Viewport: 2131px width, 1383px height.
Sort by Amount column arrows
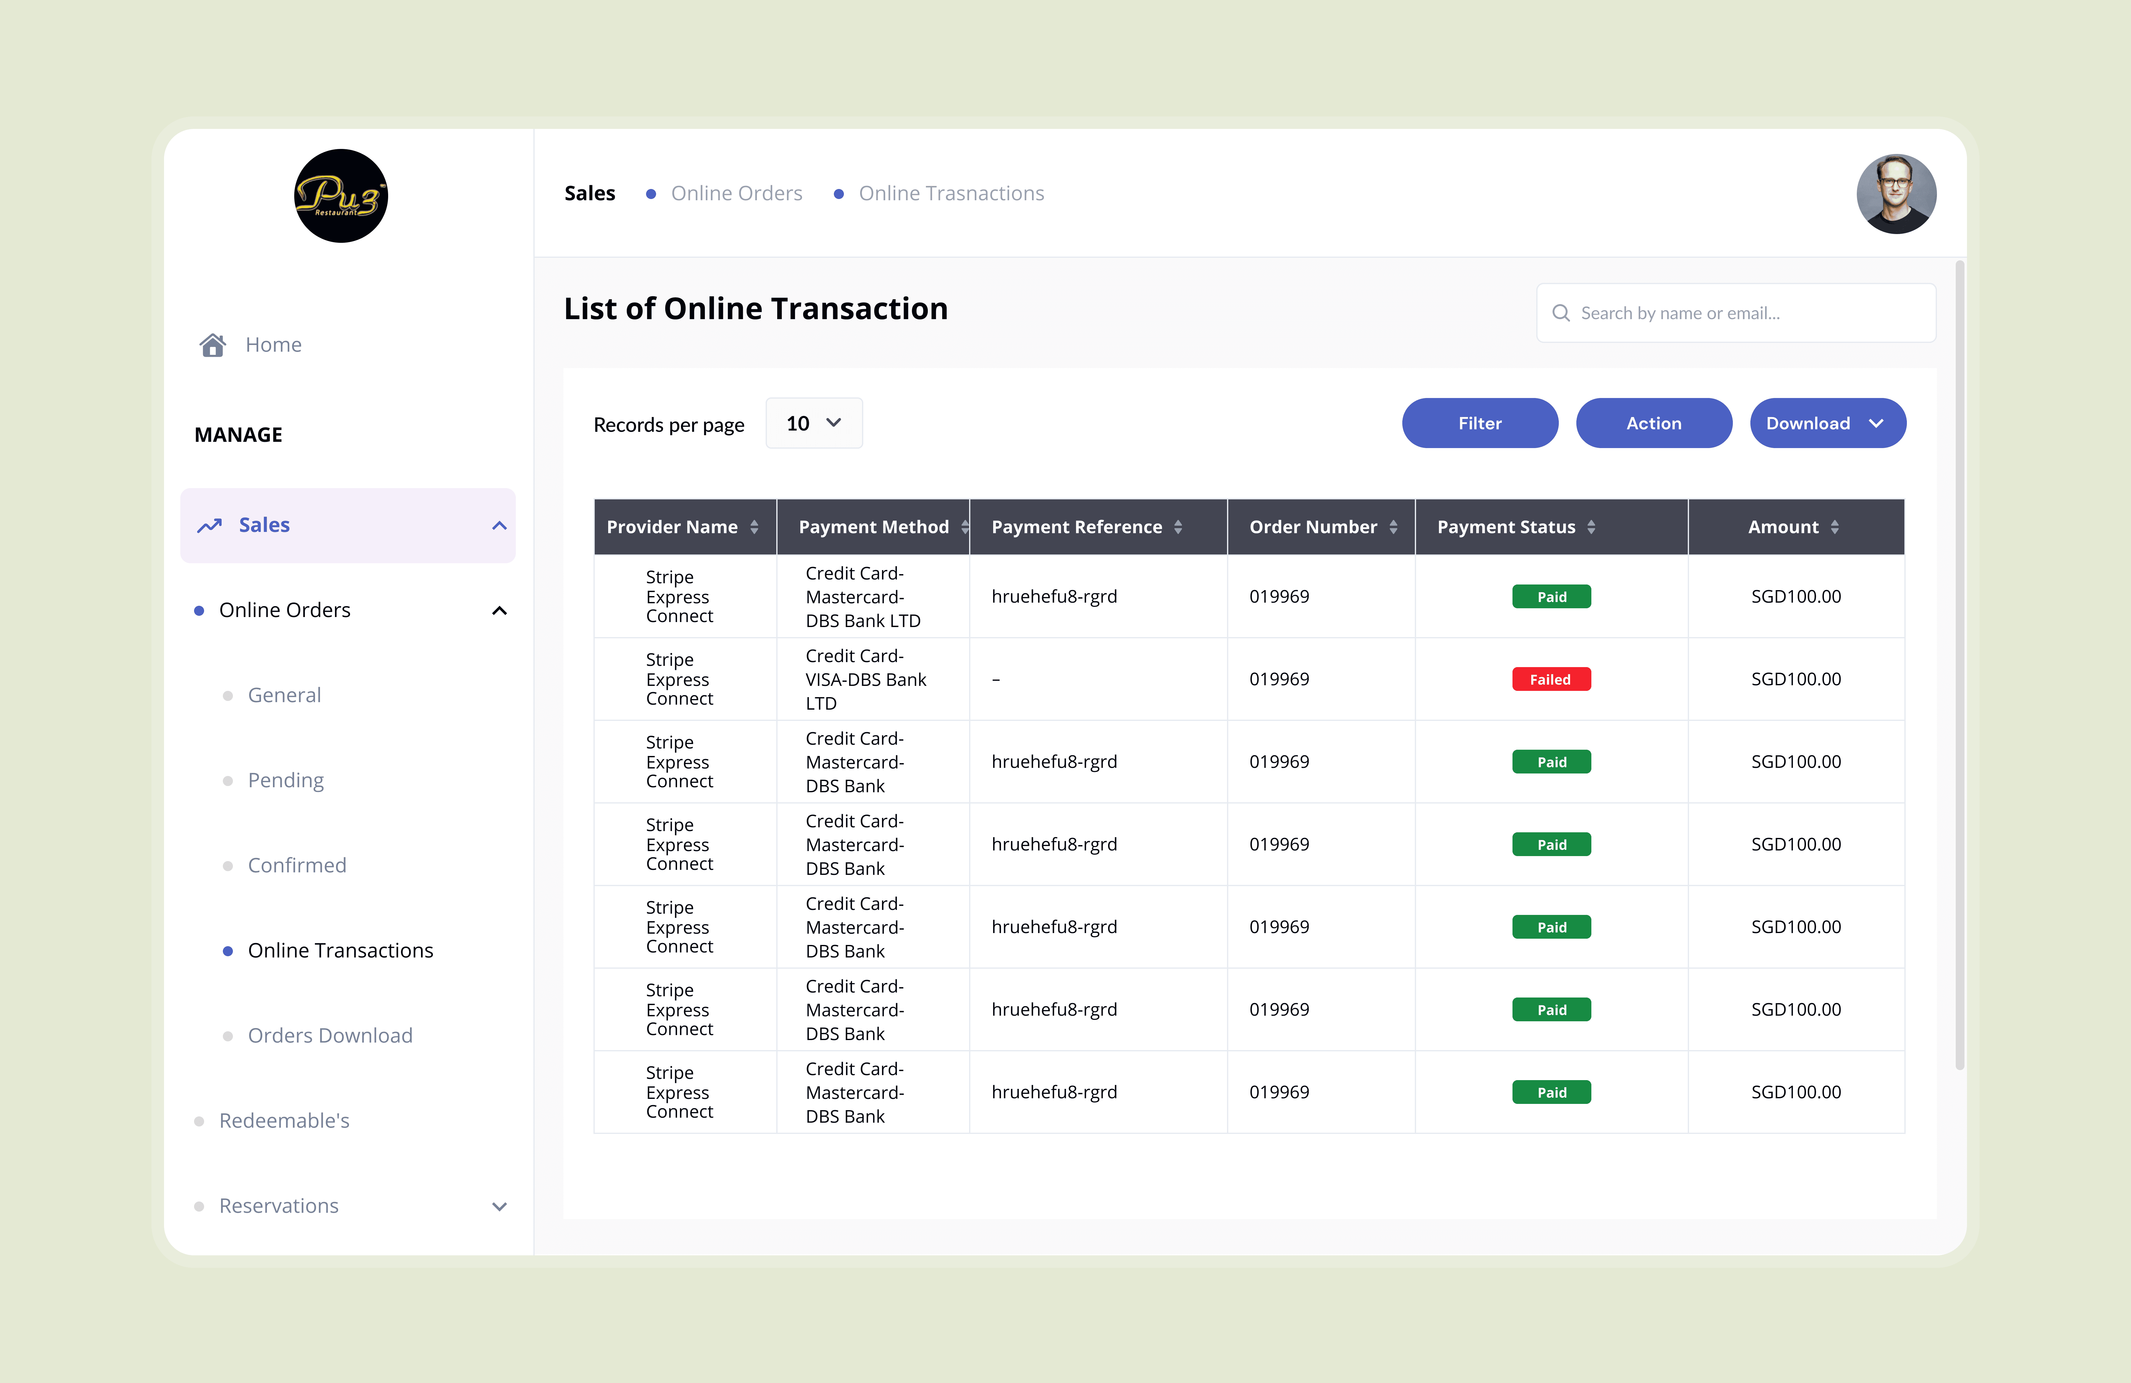[1835, 527]
